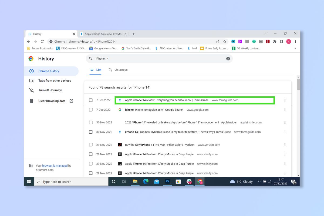This screenshot has width=324, height=216.
Task: Open Tabs from other devices in the sidebar
Action: click(55, 80)
